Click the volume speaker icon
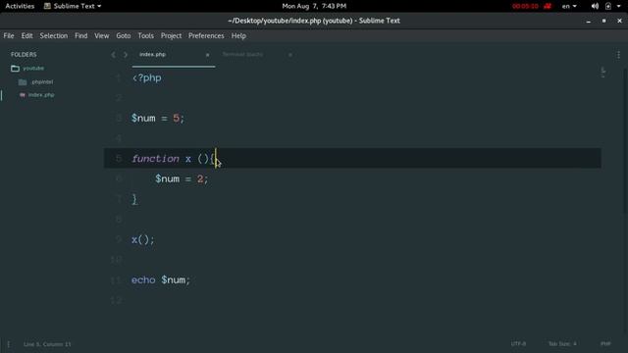The image size is (628, 353). (595, 6)
